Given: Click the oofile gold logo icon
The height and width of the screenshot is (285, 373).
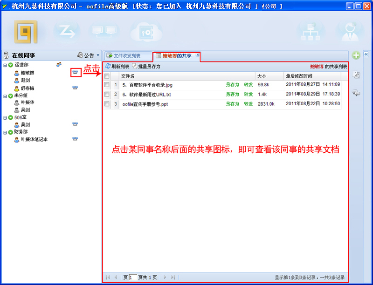Looking at the screenshot, I should pos(24,32).
